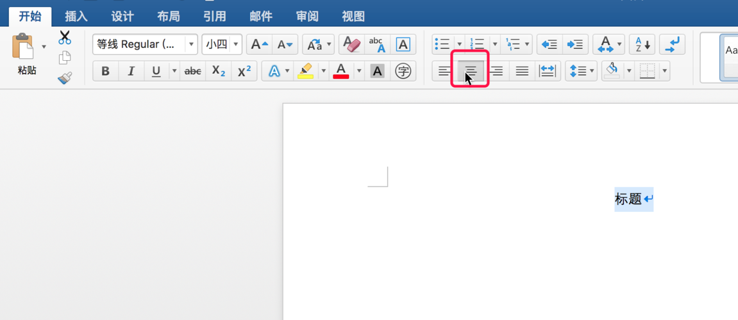Open the shading color dropdown arrow
Screen dimensions: 738x320
(x=629, y=72)
